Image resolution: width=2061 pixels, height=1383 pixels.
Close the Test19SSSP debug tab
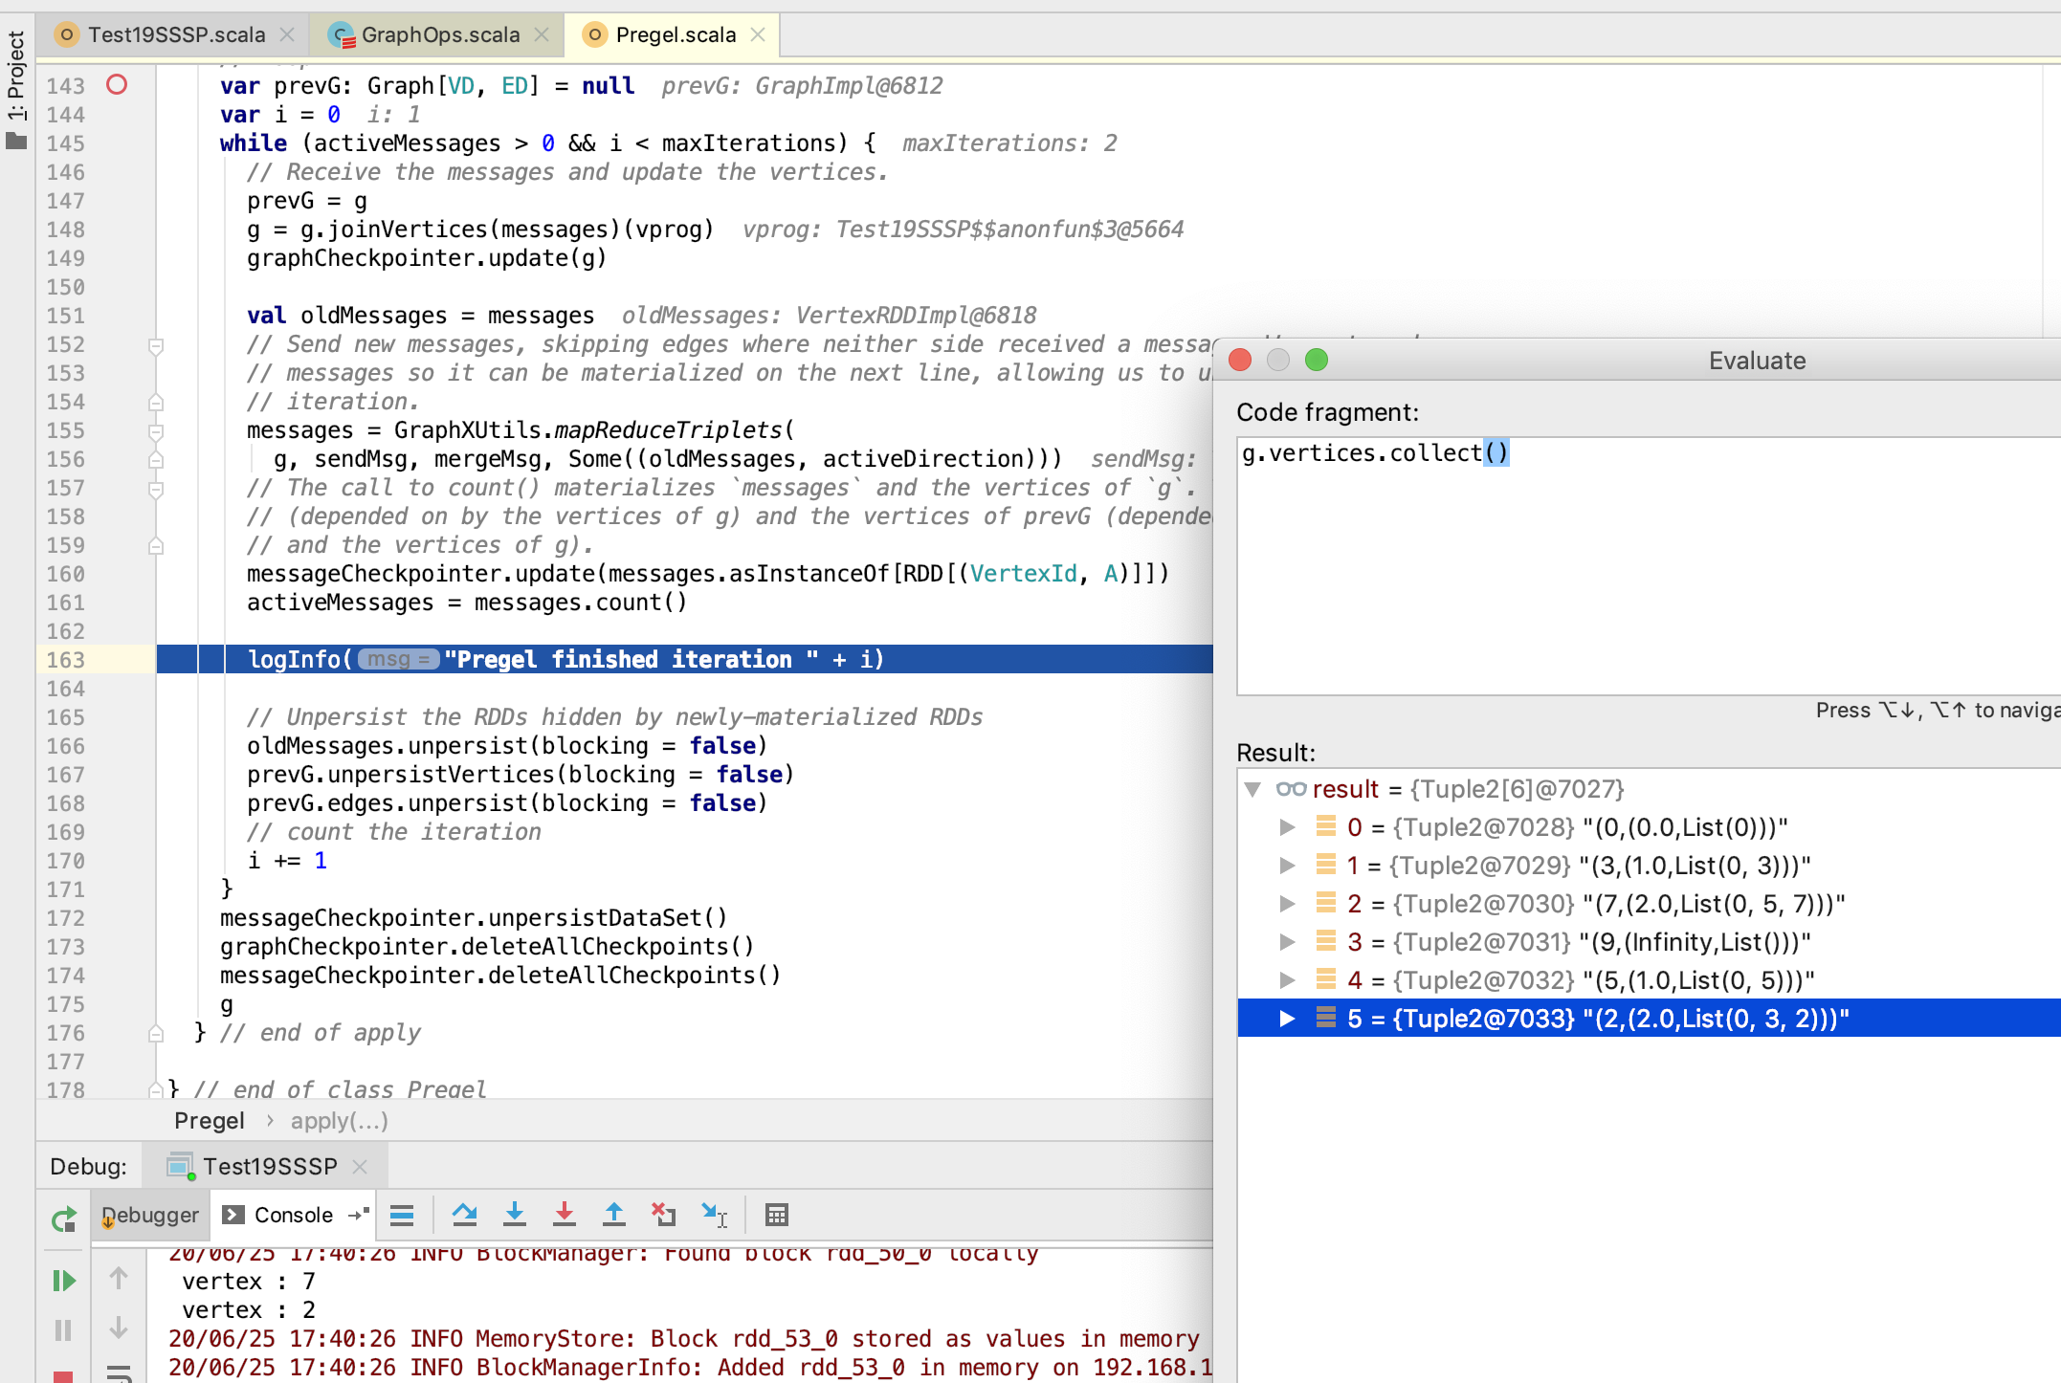[360, 1166]
